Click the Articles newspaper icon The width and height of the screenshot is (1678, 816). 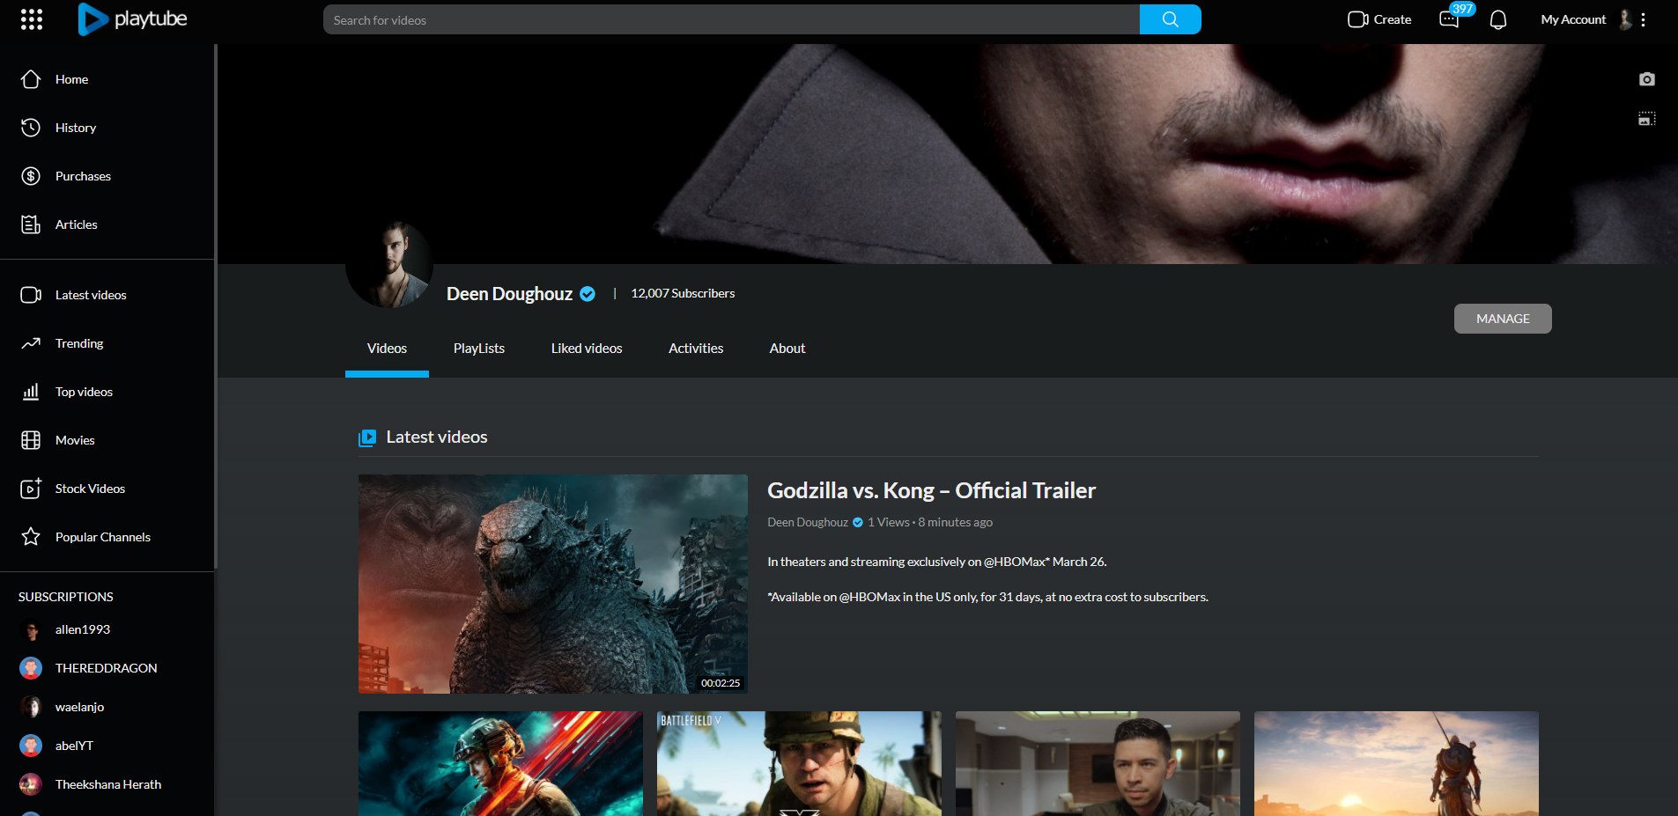coord(31,224)
